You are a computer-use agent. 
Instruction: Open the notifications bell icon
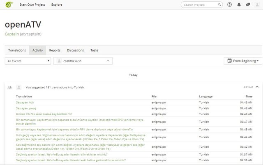239,5
